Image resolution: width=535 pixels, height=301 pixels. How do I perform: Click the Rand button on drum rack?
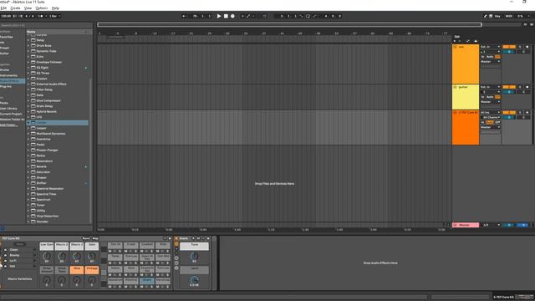tap(86, 238)
